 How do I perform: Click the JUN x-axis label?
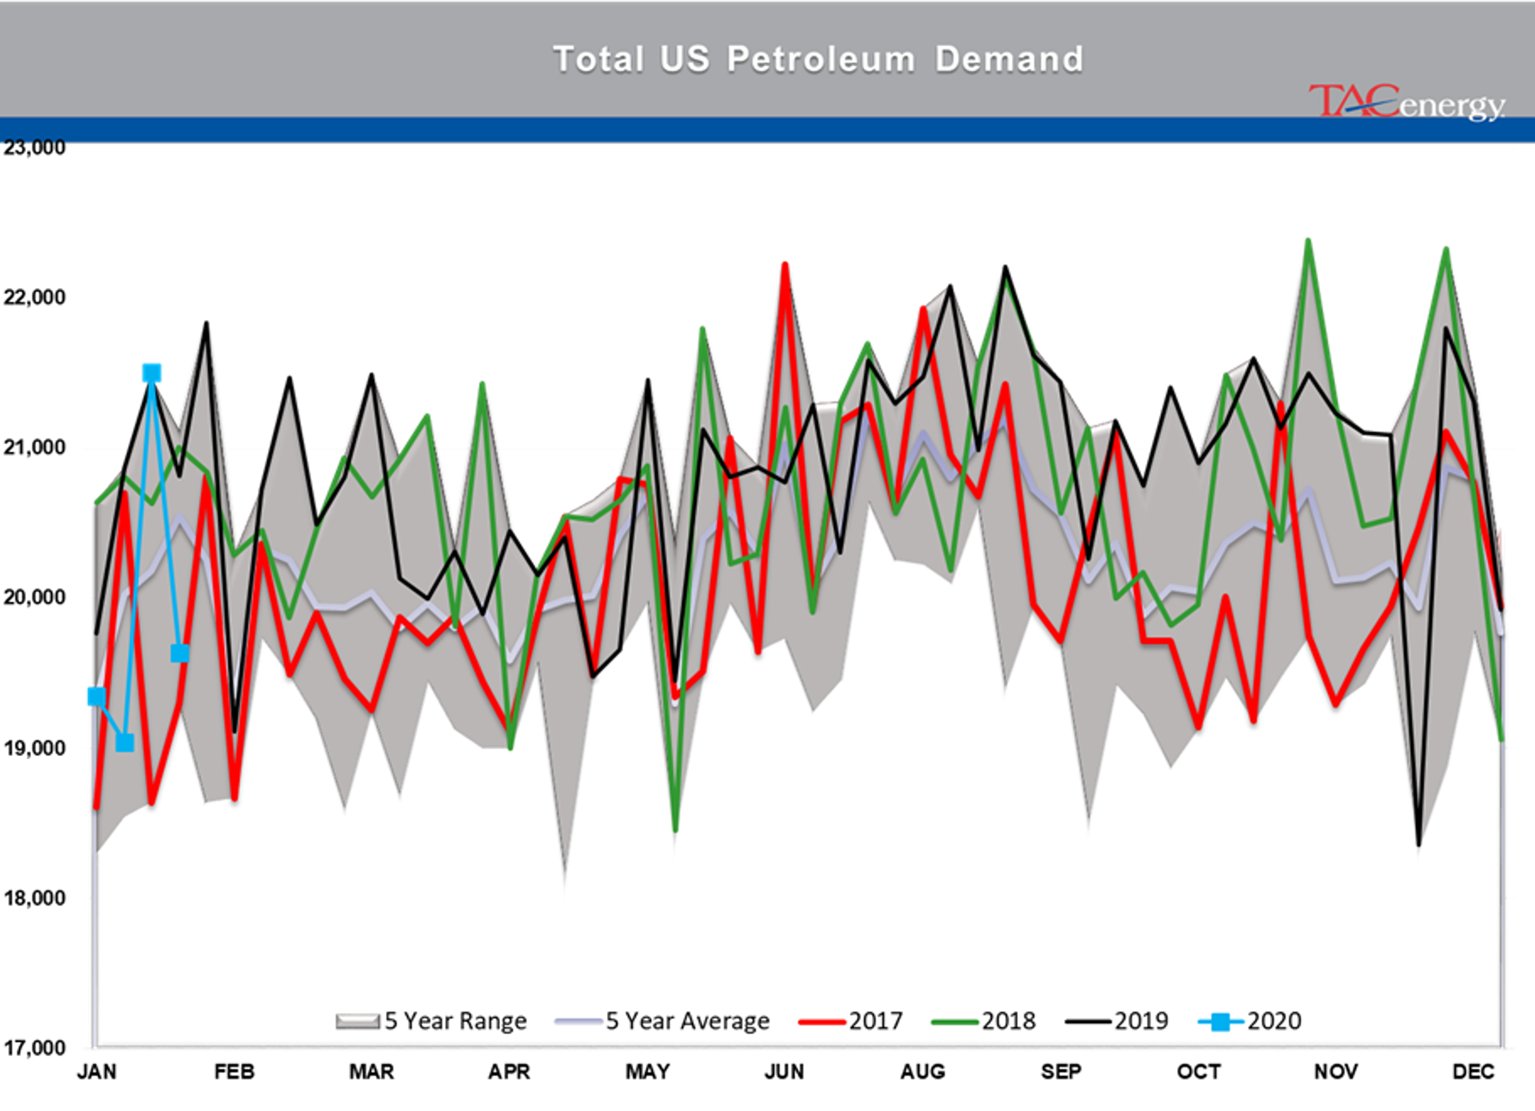[784, 1072]
